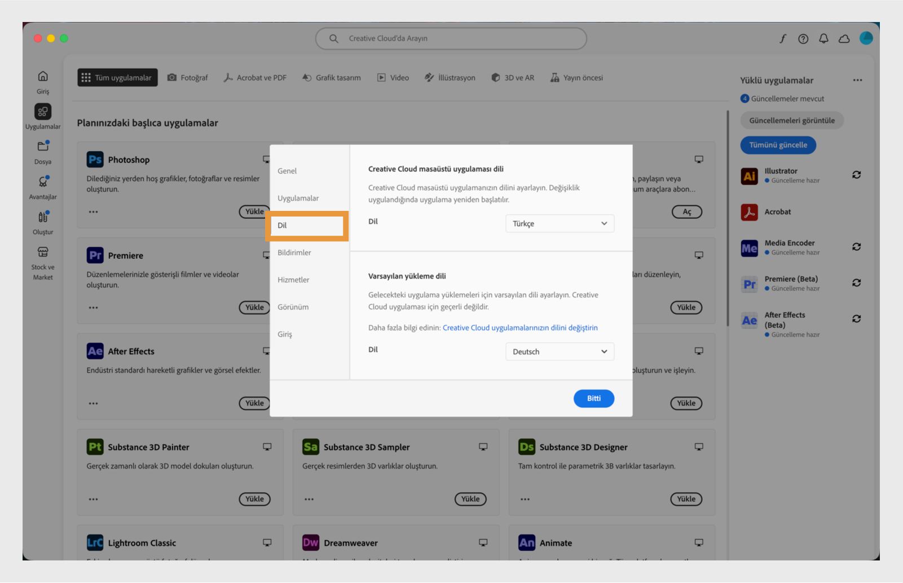Open Premiere card more options dots
This screenshot has width=903, height=583.
[x=93, y=308]
